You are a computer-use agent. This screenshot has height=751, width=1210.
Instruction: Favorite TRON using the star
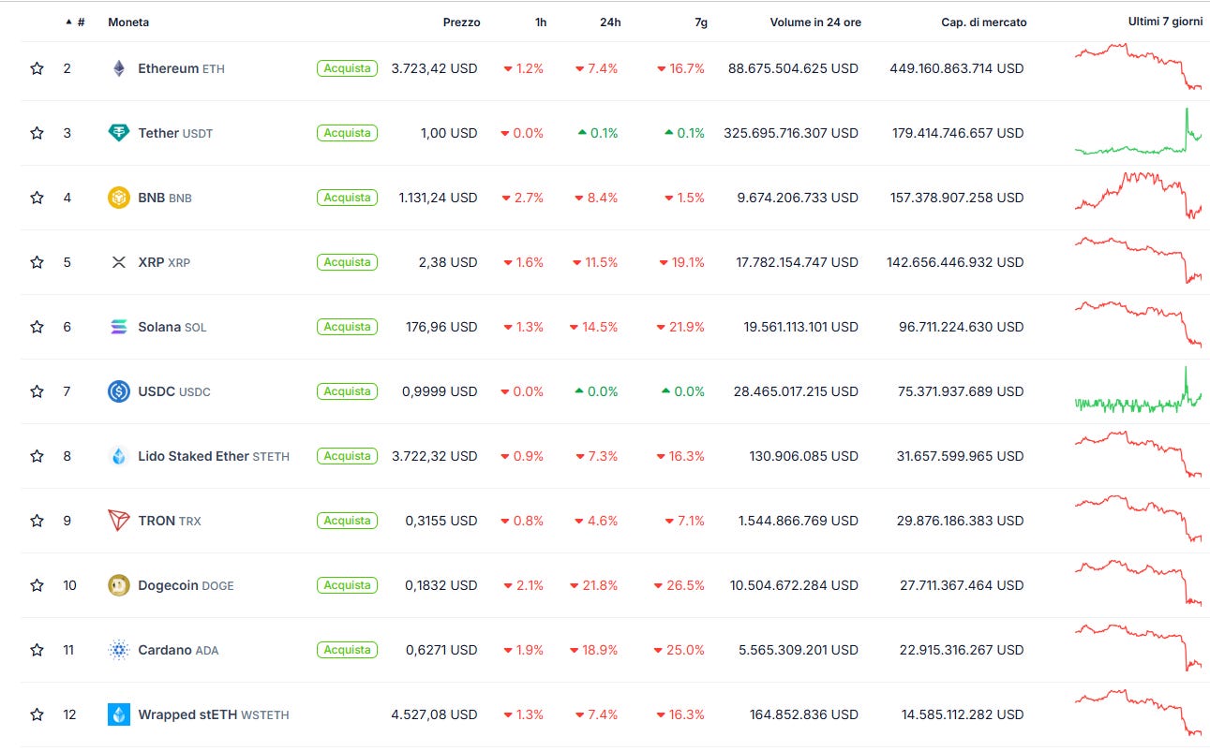click(x=37, y=521)
